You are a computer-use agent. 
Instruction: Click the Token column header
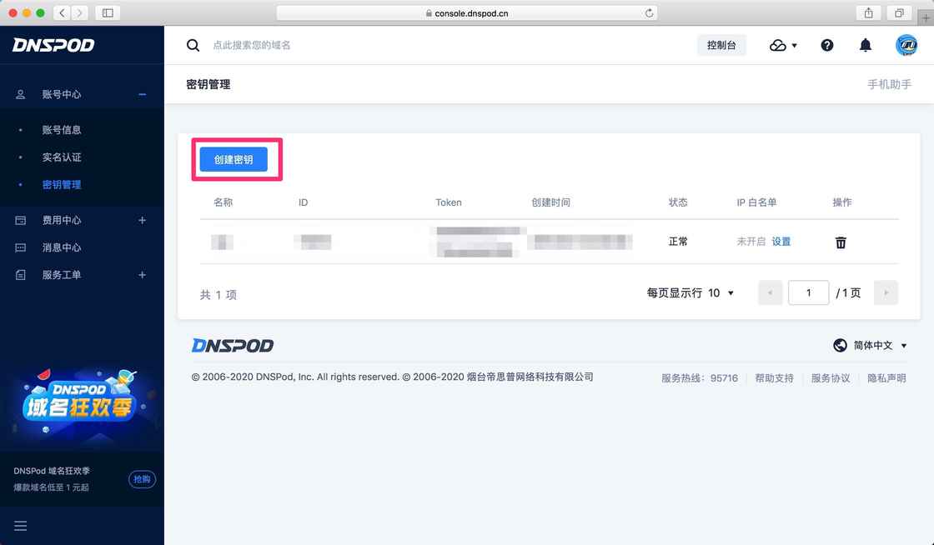[448, 202]
